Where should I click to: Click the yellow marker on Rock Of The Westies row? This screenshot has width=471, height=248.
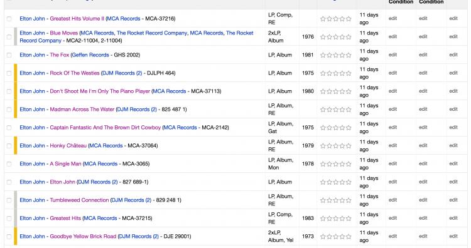pos(16,73)
